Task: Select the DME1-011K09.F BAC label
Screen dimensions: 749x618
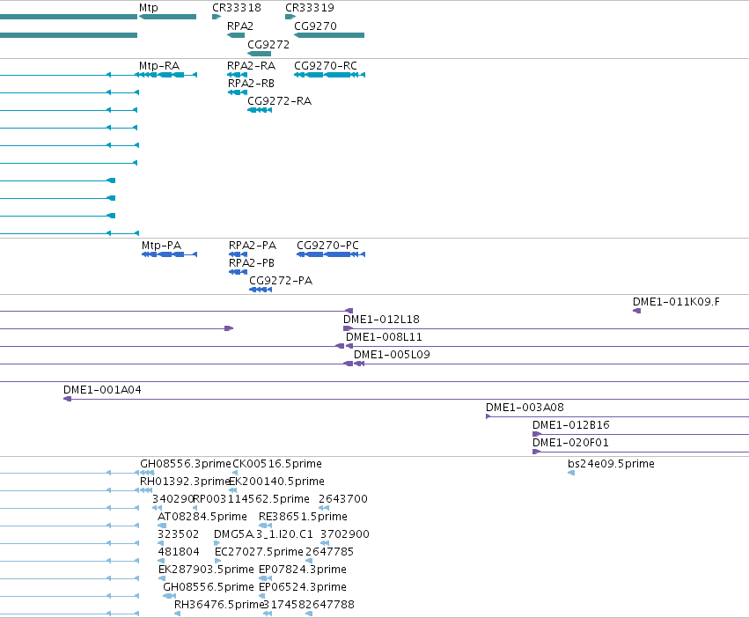Action: pyautogui.click(x=676, y=302)
